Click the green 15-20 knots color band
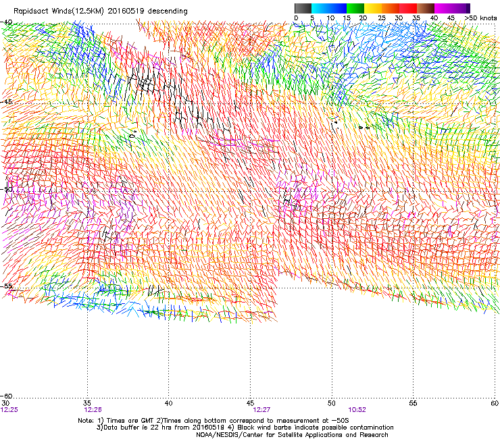Viewport: 500px width, 439px height. click(x=355, y=8)
